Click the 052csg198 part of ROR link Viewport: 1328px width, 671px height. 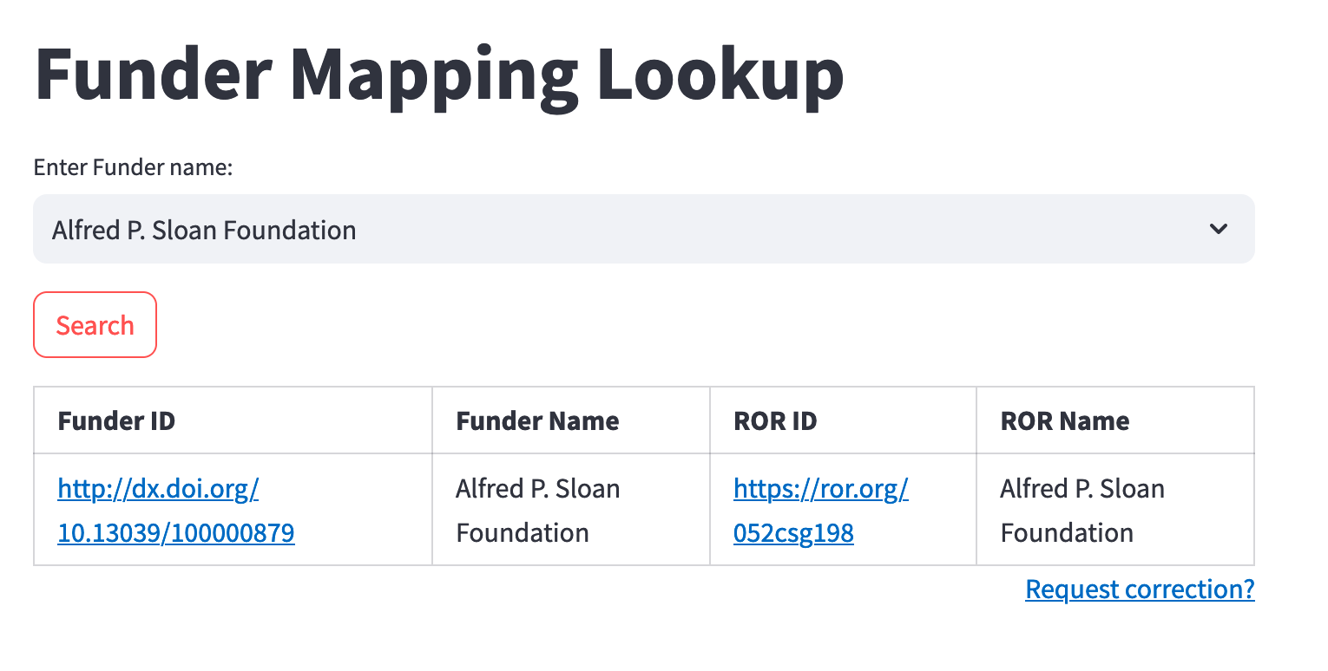793,533
